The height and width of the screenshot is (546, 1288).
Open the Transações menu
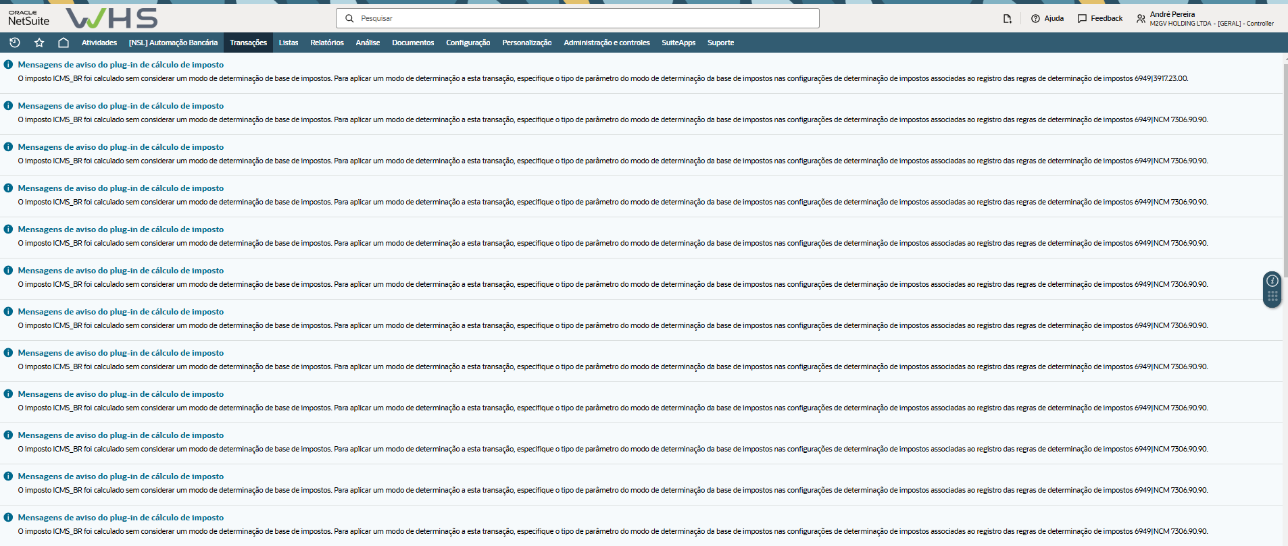click(248, 43)
